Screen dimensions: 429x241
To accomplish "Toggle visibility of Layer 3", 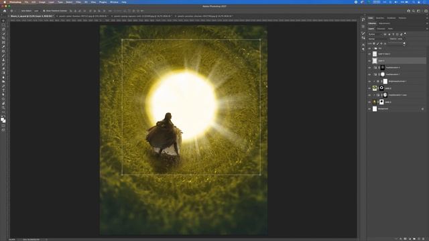I will pos(369,88).
